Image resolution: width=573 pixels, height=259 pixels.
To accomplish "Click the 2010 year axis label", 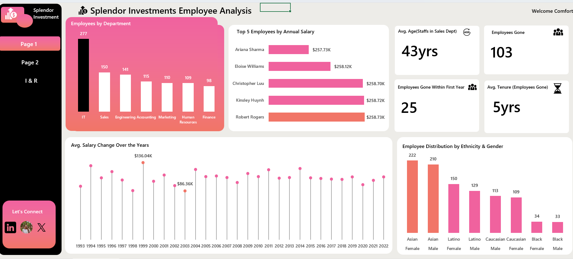I will pyautogui.click(x=258, y=246).
